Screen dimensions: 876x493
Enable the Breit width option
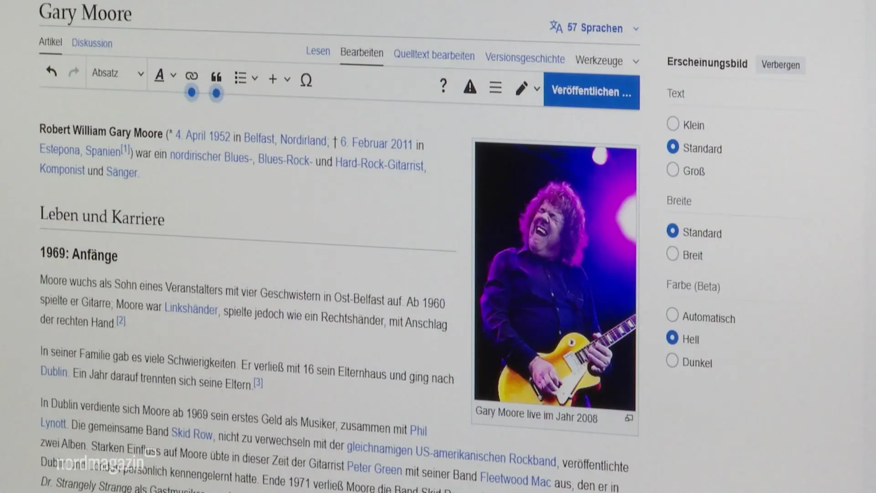(673, 253)
